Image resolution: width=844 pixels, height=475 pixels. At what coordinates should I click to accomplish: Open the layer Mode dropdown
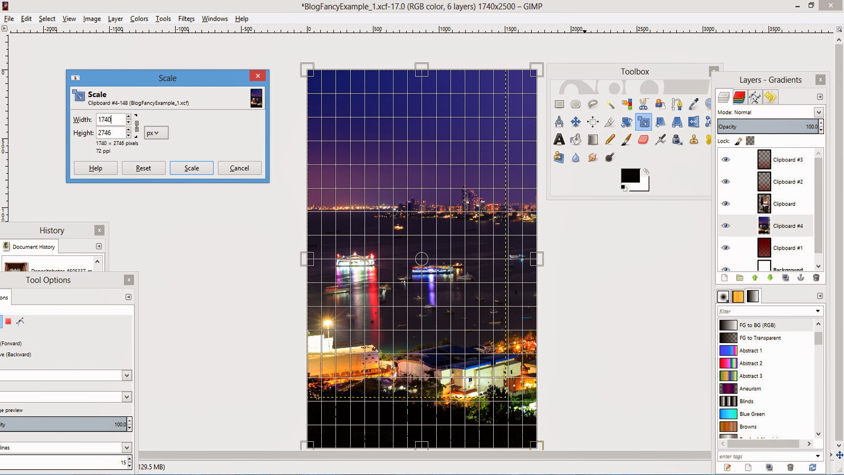(x=819, y=112)
